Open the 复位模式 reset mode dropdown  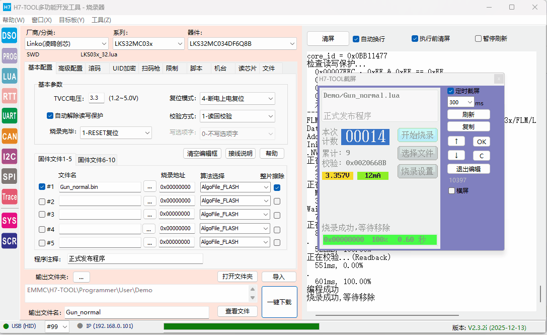coord(237,98)
